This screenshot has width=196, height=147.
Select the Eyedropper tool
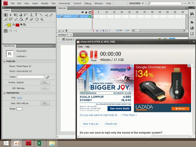coord(26,20)
